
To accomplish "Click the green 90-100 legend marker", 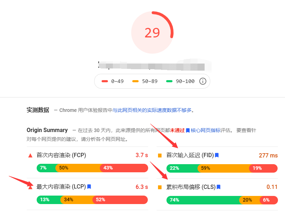I will [169, 81].
